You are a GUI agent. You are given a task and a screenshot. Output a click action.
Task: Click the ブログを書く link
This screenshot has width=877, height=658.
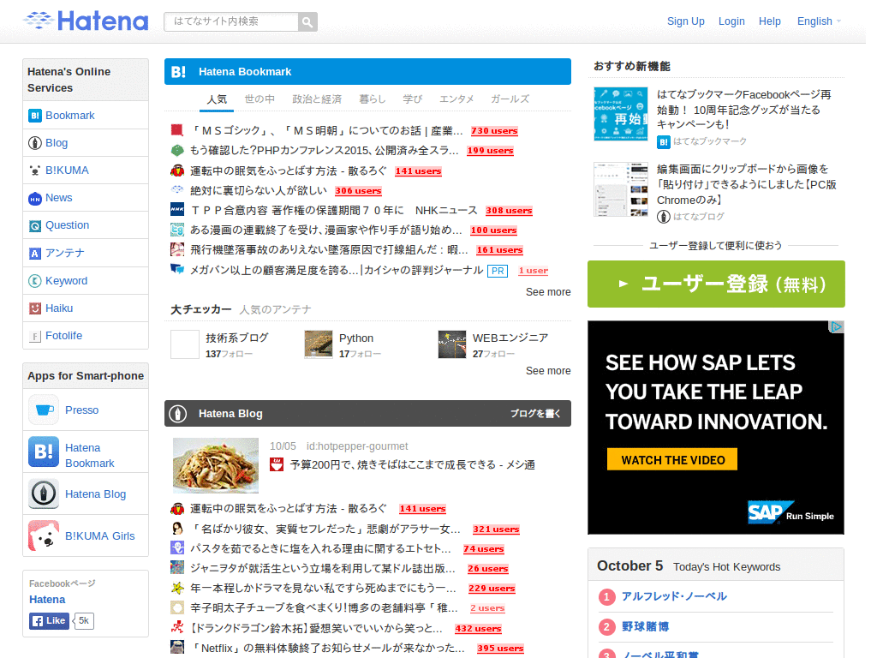534,414
